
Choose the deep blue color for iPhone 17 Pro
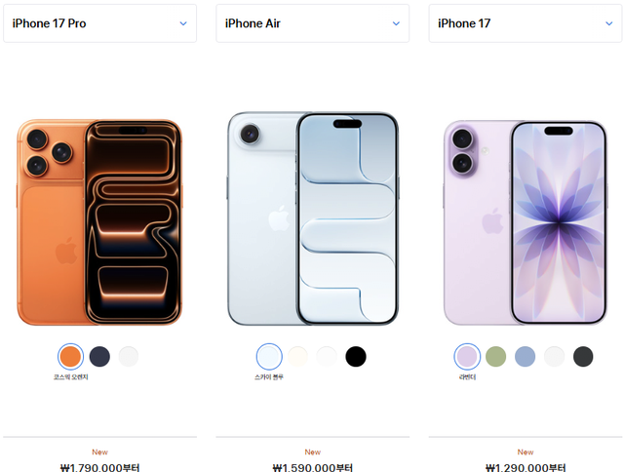pos(99,356)
